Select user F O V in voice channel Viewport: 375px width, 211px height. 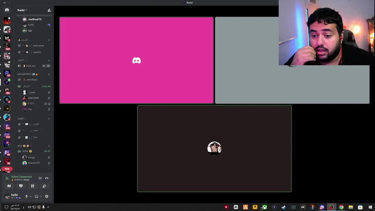click(37, 103)
